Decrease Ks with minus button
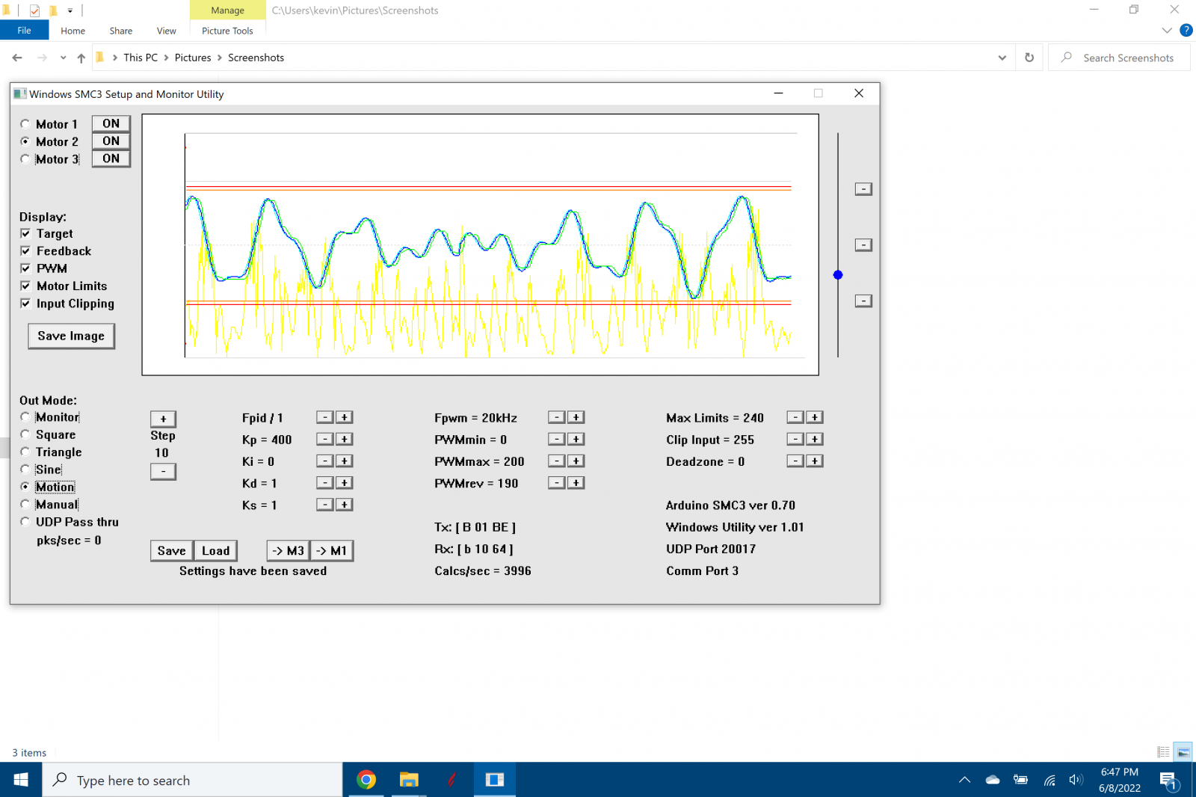The width and height of the screenshot is (1196, 797). tap(325, 505)
